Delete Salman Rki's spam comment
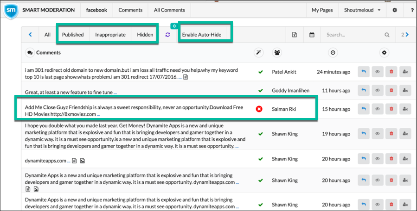This screenshot has height=211, width=417. [x=391, y=109]
